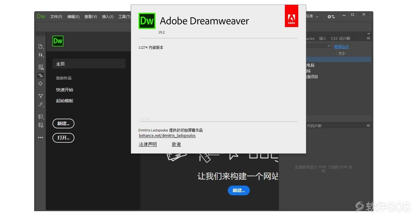The height and width of the screenshot is (216, 416).
Task: Maximize the Dreamweaver window
Action: [x=352, y=15]
